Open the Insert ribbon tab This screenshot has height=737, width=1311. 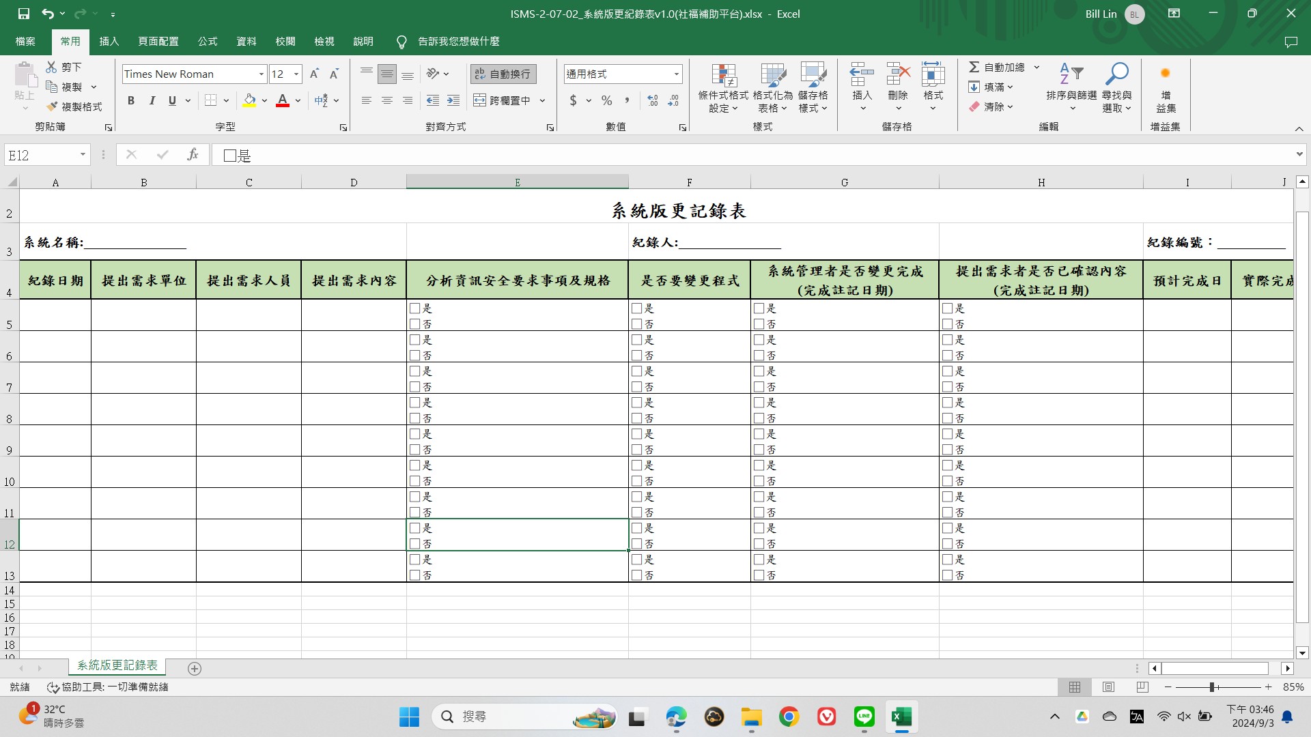pyautogui.click(x=109, y=42)
